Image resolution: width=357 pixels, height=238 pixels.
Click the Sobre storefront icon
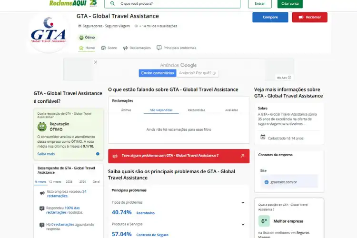(103, 48)
